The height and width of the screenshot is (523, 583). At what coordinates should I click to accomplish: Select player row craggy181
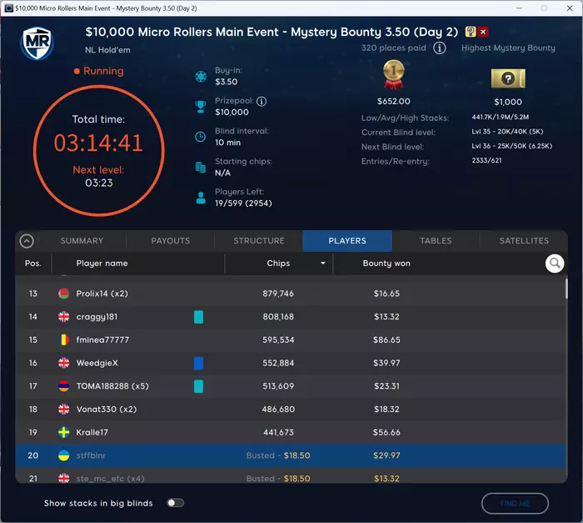[290, 317]
